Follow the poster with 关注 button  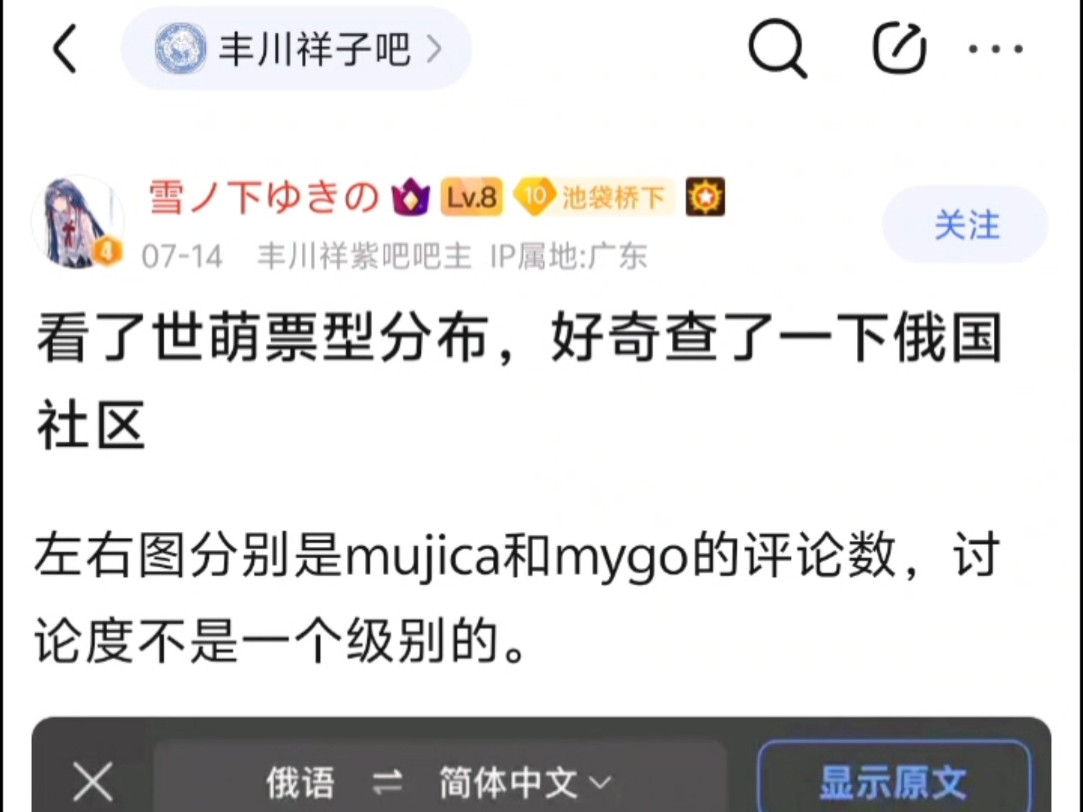(x=966, y=224)
